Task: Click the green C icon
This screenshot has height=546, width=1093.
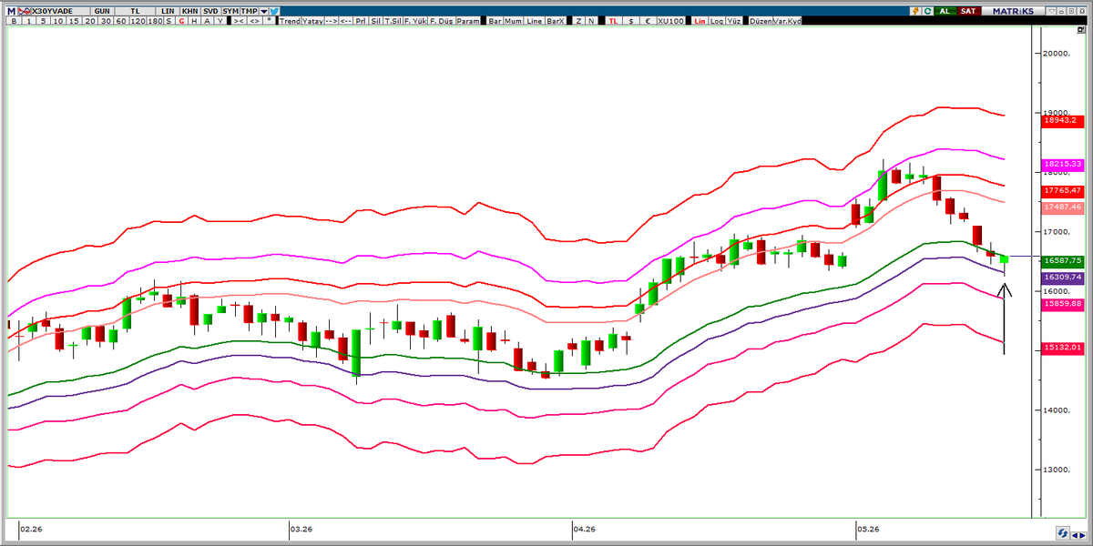Action: 927,11
